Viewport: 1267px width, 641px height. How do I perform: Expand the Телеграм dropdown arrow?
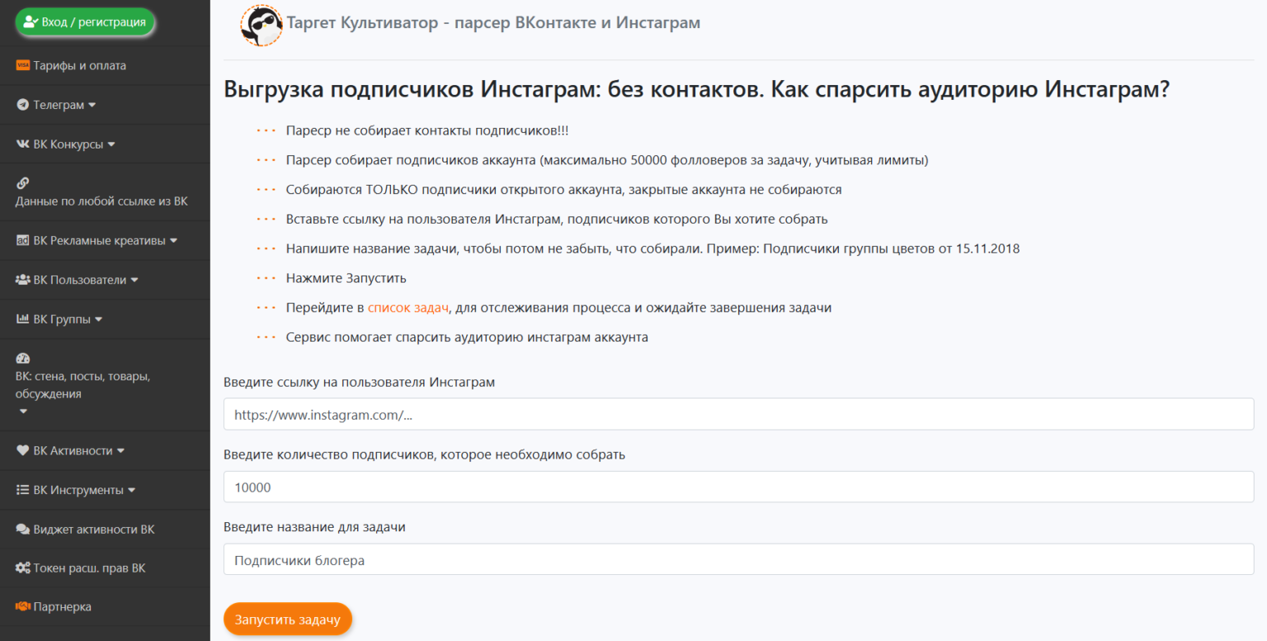(92, 106)
